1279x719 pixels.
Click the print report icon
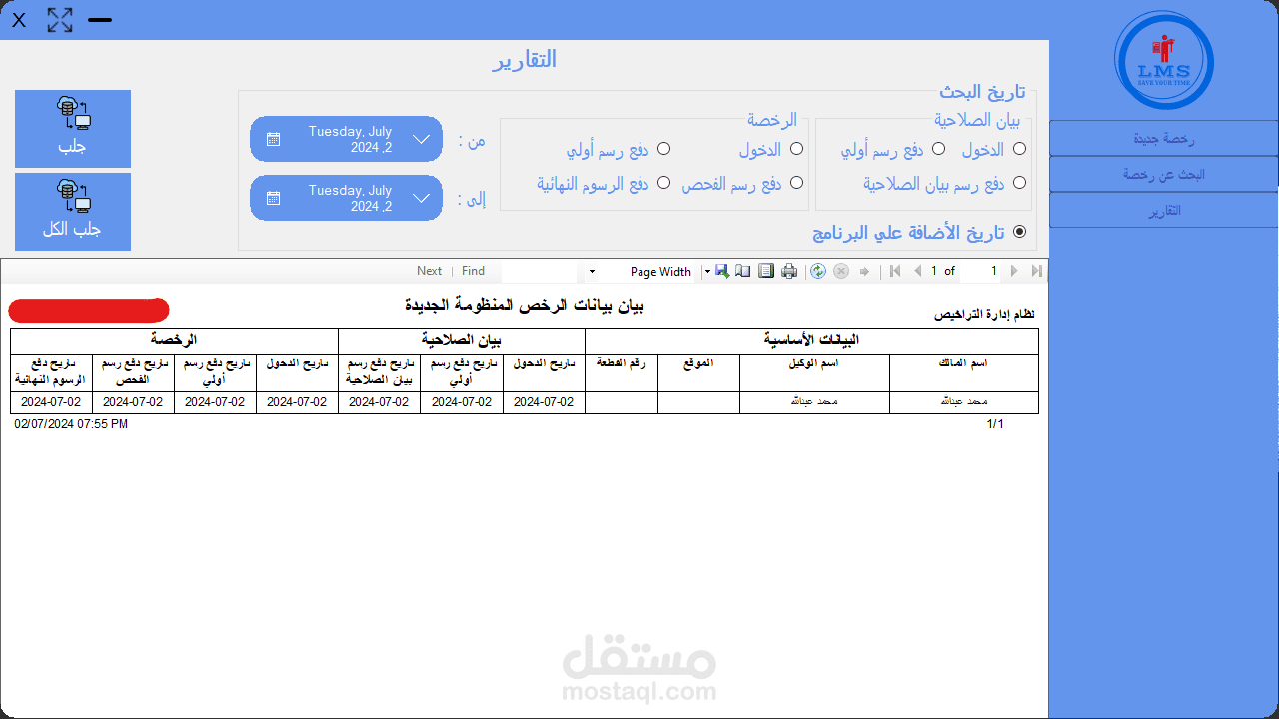coord(789,271)
